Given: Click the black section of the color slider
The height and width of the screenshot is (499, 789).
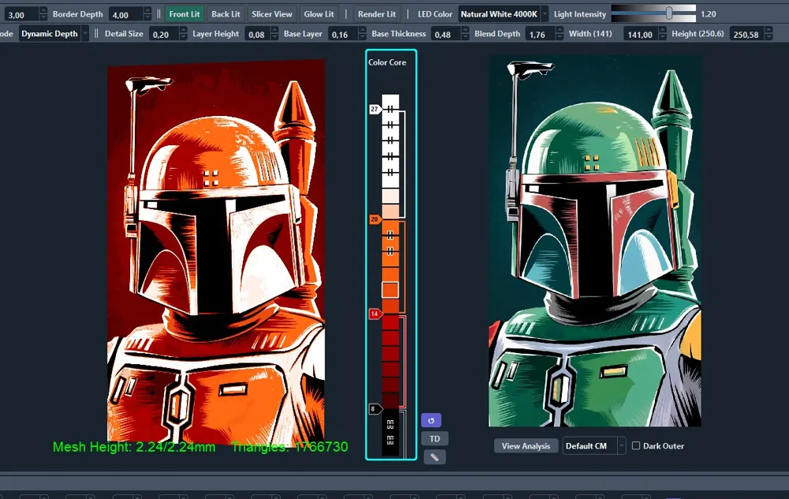Looking at the screenshot, I should tap(390, 432).
